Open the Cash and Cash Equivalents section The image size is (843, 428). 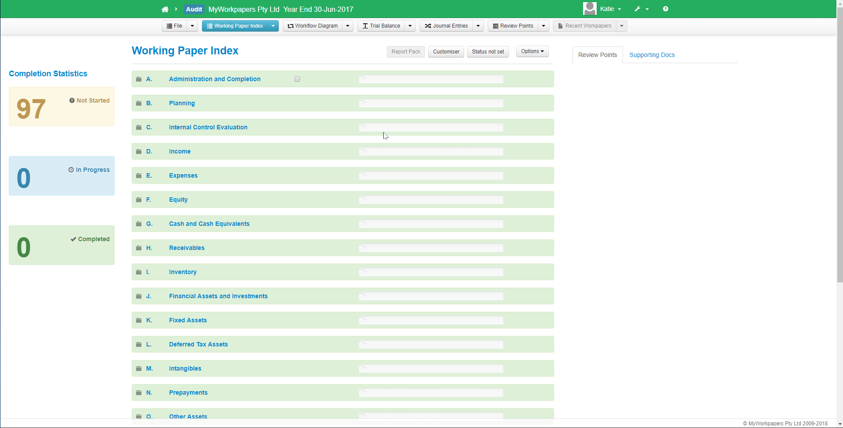click(209, 224)
